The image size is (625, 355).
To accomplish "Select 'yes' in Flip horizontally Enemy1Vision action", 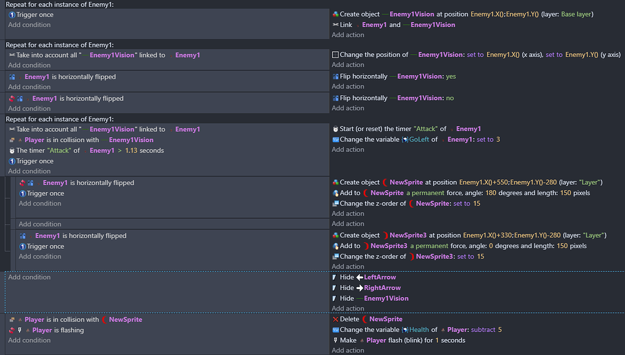I will (x=451, y=76).
